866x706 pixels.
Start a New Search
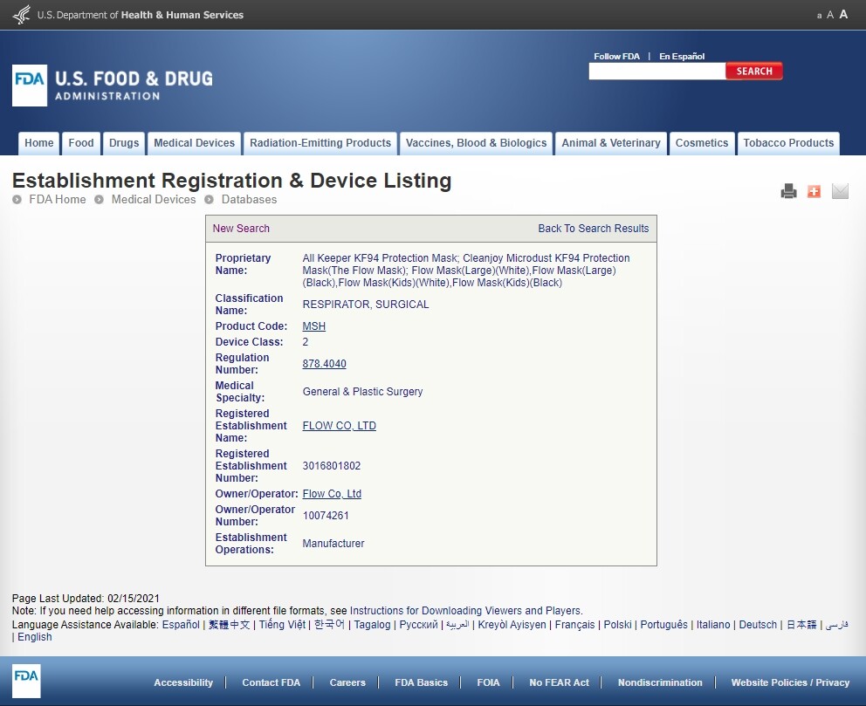[241, 229]
